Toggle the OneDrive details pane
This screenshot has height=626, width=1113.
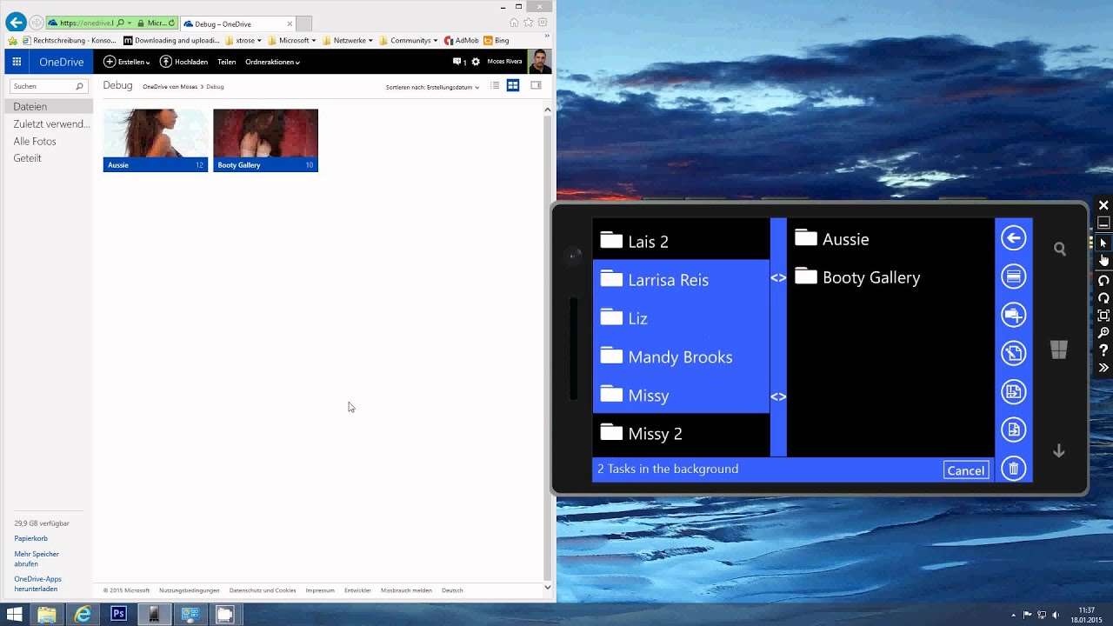(536, 85)
